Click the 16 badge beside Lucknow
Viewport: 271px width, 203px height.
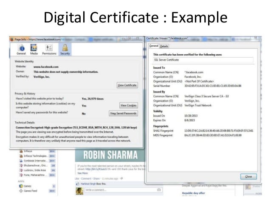[53, 170]
